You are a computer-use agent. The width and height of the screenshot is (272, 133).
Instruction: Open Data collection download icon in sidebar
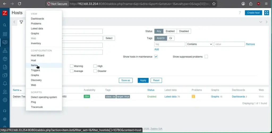(x=5, y=75)
